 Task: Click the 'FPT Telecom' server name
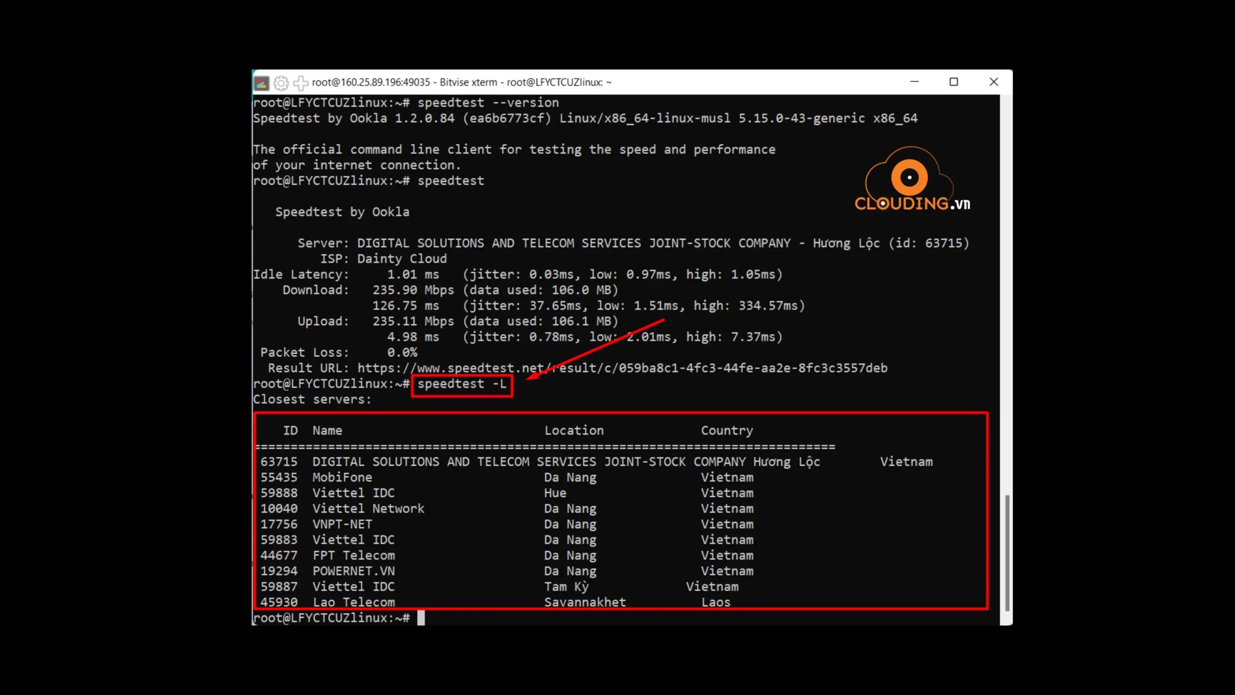tap(354, 556)
